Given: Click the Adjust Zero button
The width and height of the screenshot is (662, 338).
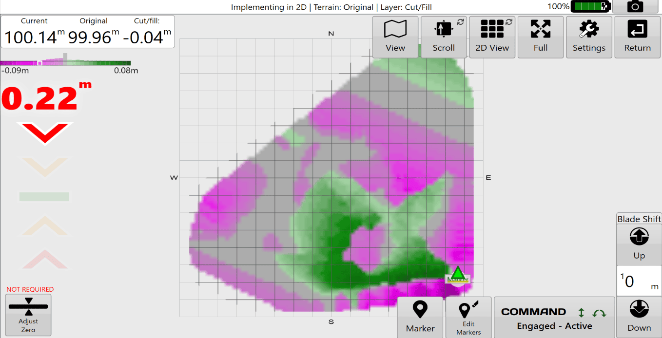Looking at the screenshot, I should click(x=28, y=315).
